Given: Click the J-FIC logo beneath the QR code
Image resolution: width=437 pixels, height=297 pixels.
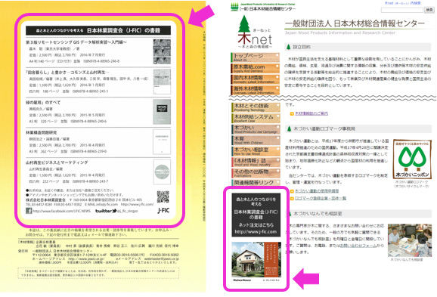Looking at the screenshot, I should (163, 210).
